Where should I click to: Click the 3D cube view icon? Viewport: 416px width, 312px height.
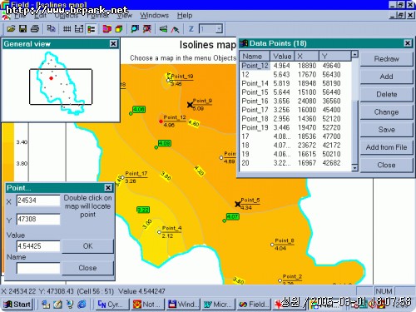click(119, 29)
